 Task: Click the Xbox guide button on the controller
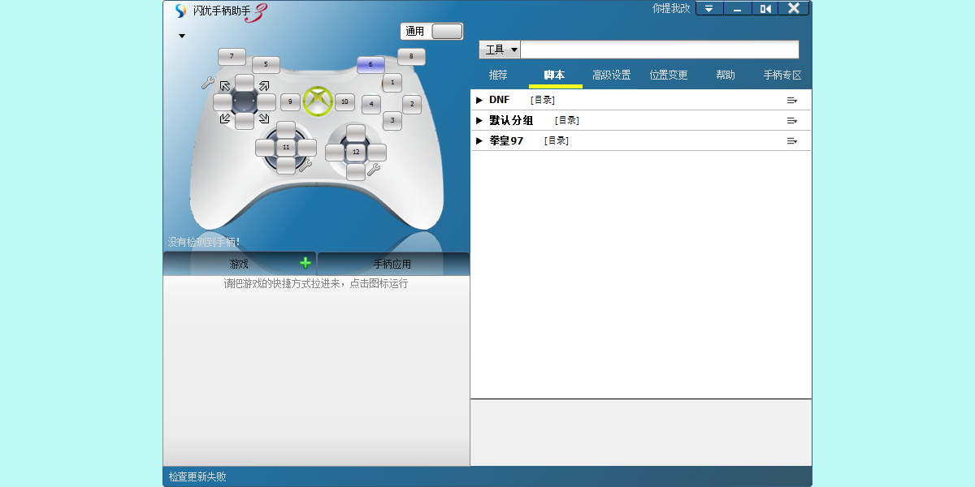tap(317, 101)
